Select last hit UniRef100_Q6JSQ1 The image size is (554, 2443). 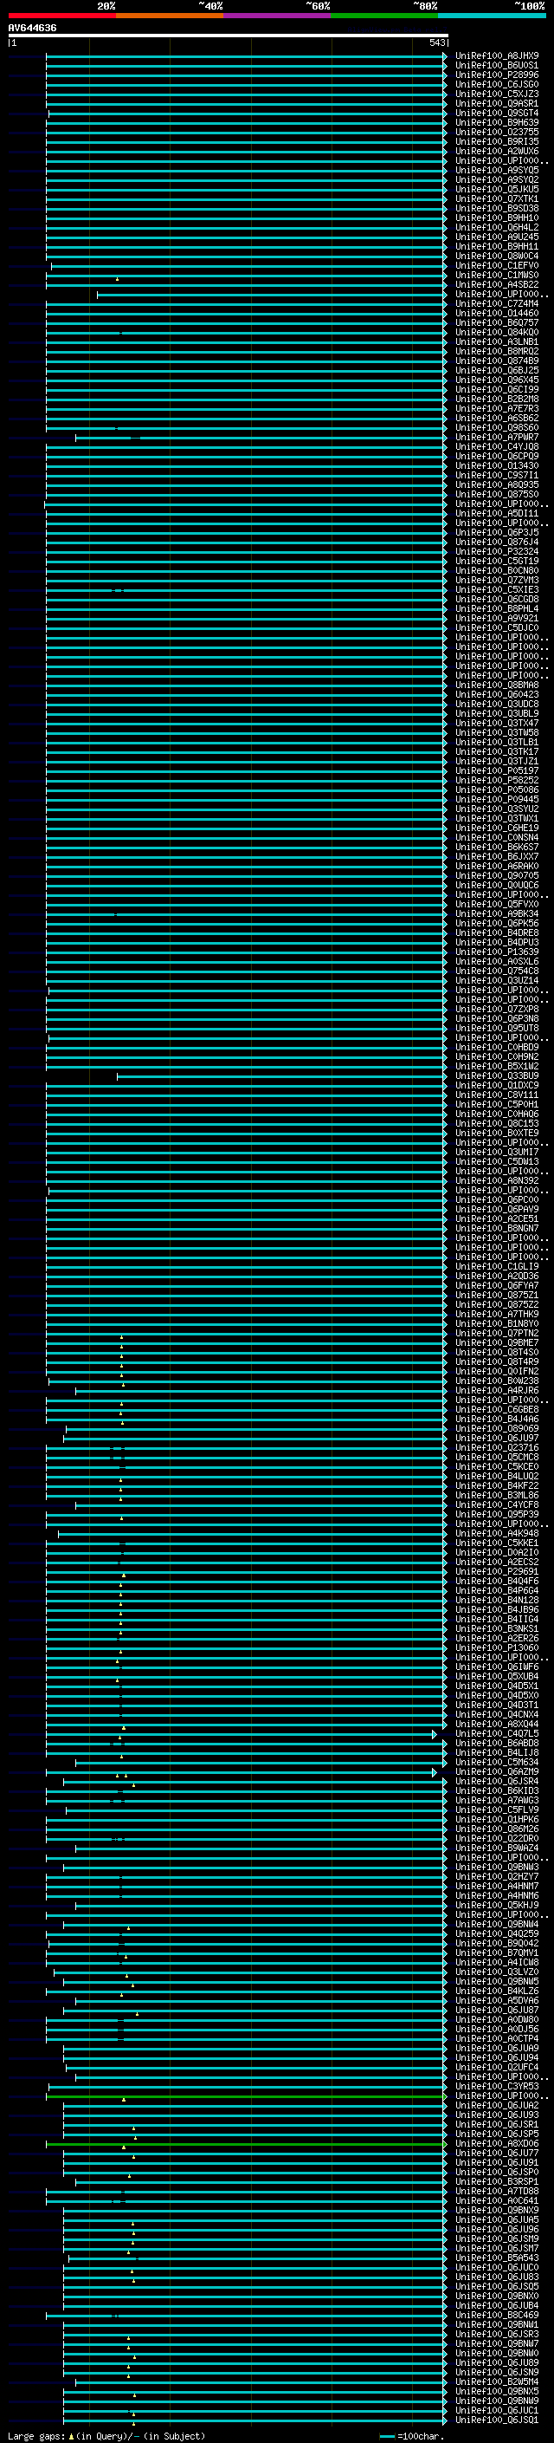coord(497,2420)
